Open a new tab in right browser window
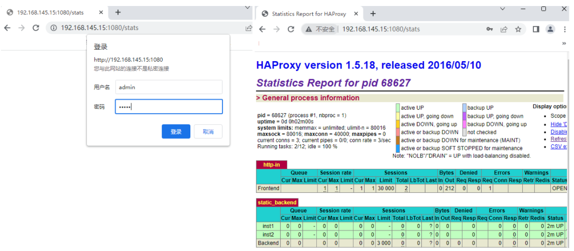574x251 pixels. point(373,14)
